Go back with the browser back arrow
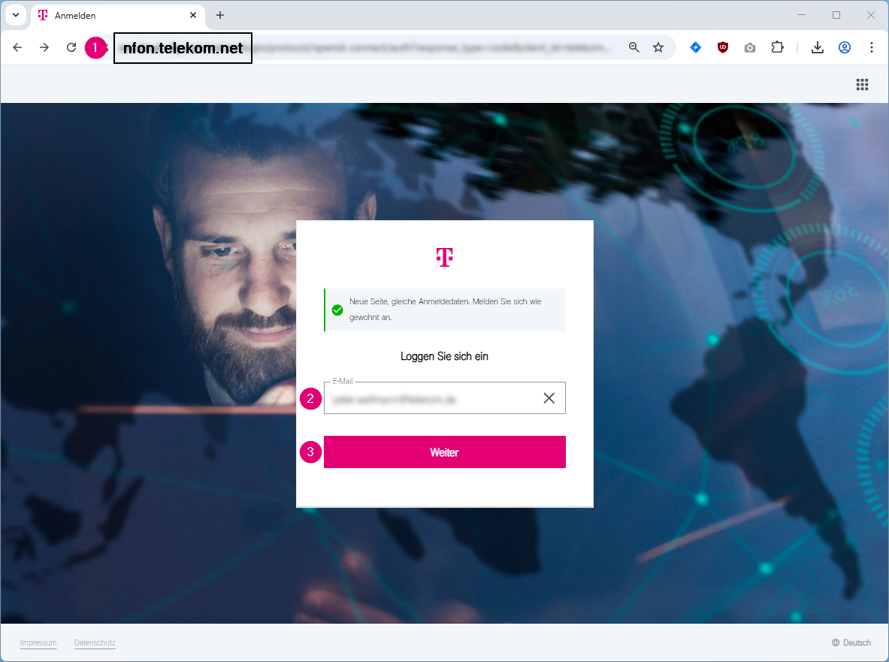 [x=17, y=47]
